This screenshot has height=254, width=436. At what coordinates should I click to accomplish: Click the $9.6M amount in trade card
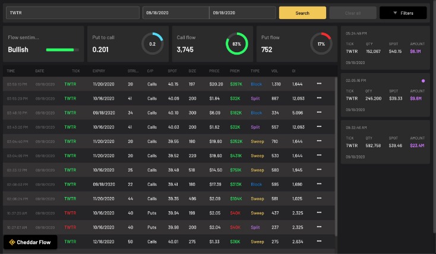click(x=416, y=99)
